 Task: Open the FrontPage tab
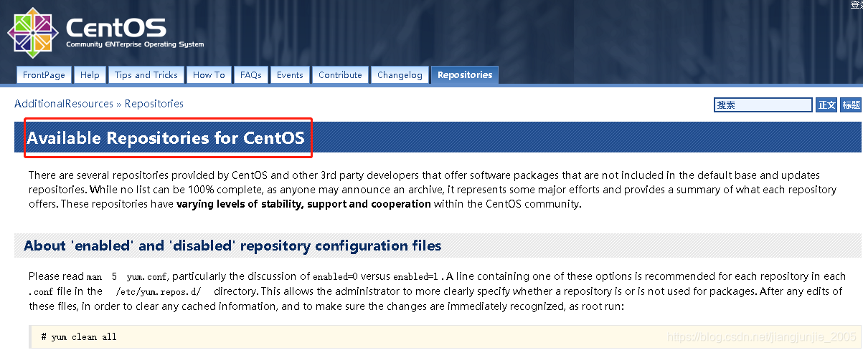pos(44,75)
